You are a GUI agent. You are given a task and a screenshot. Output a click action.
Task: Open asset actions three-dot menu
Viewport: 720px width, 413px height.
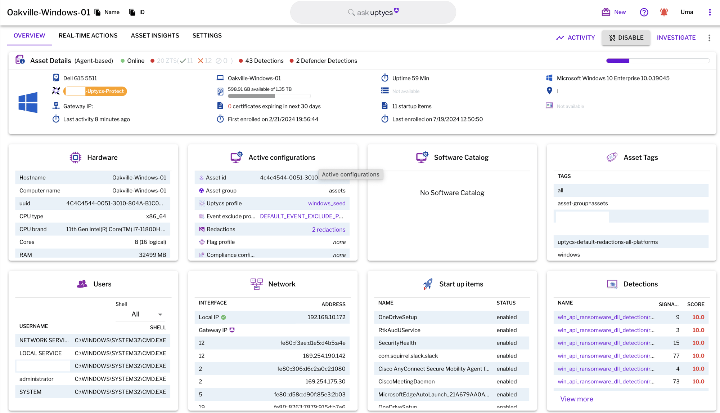pos(709,38)
